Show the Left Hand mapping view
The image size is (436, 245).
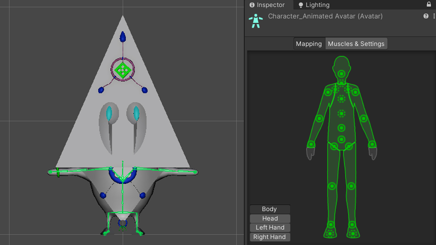click(270, 227)
